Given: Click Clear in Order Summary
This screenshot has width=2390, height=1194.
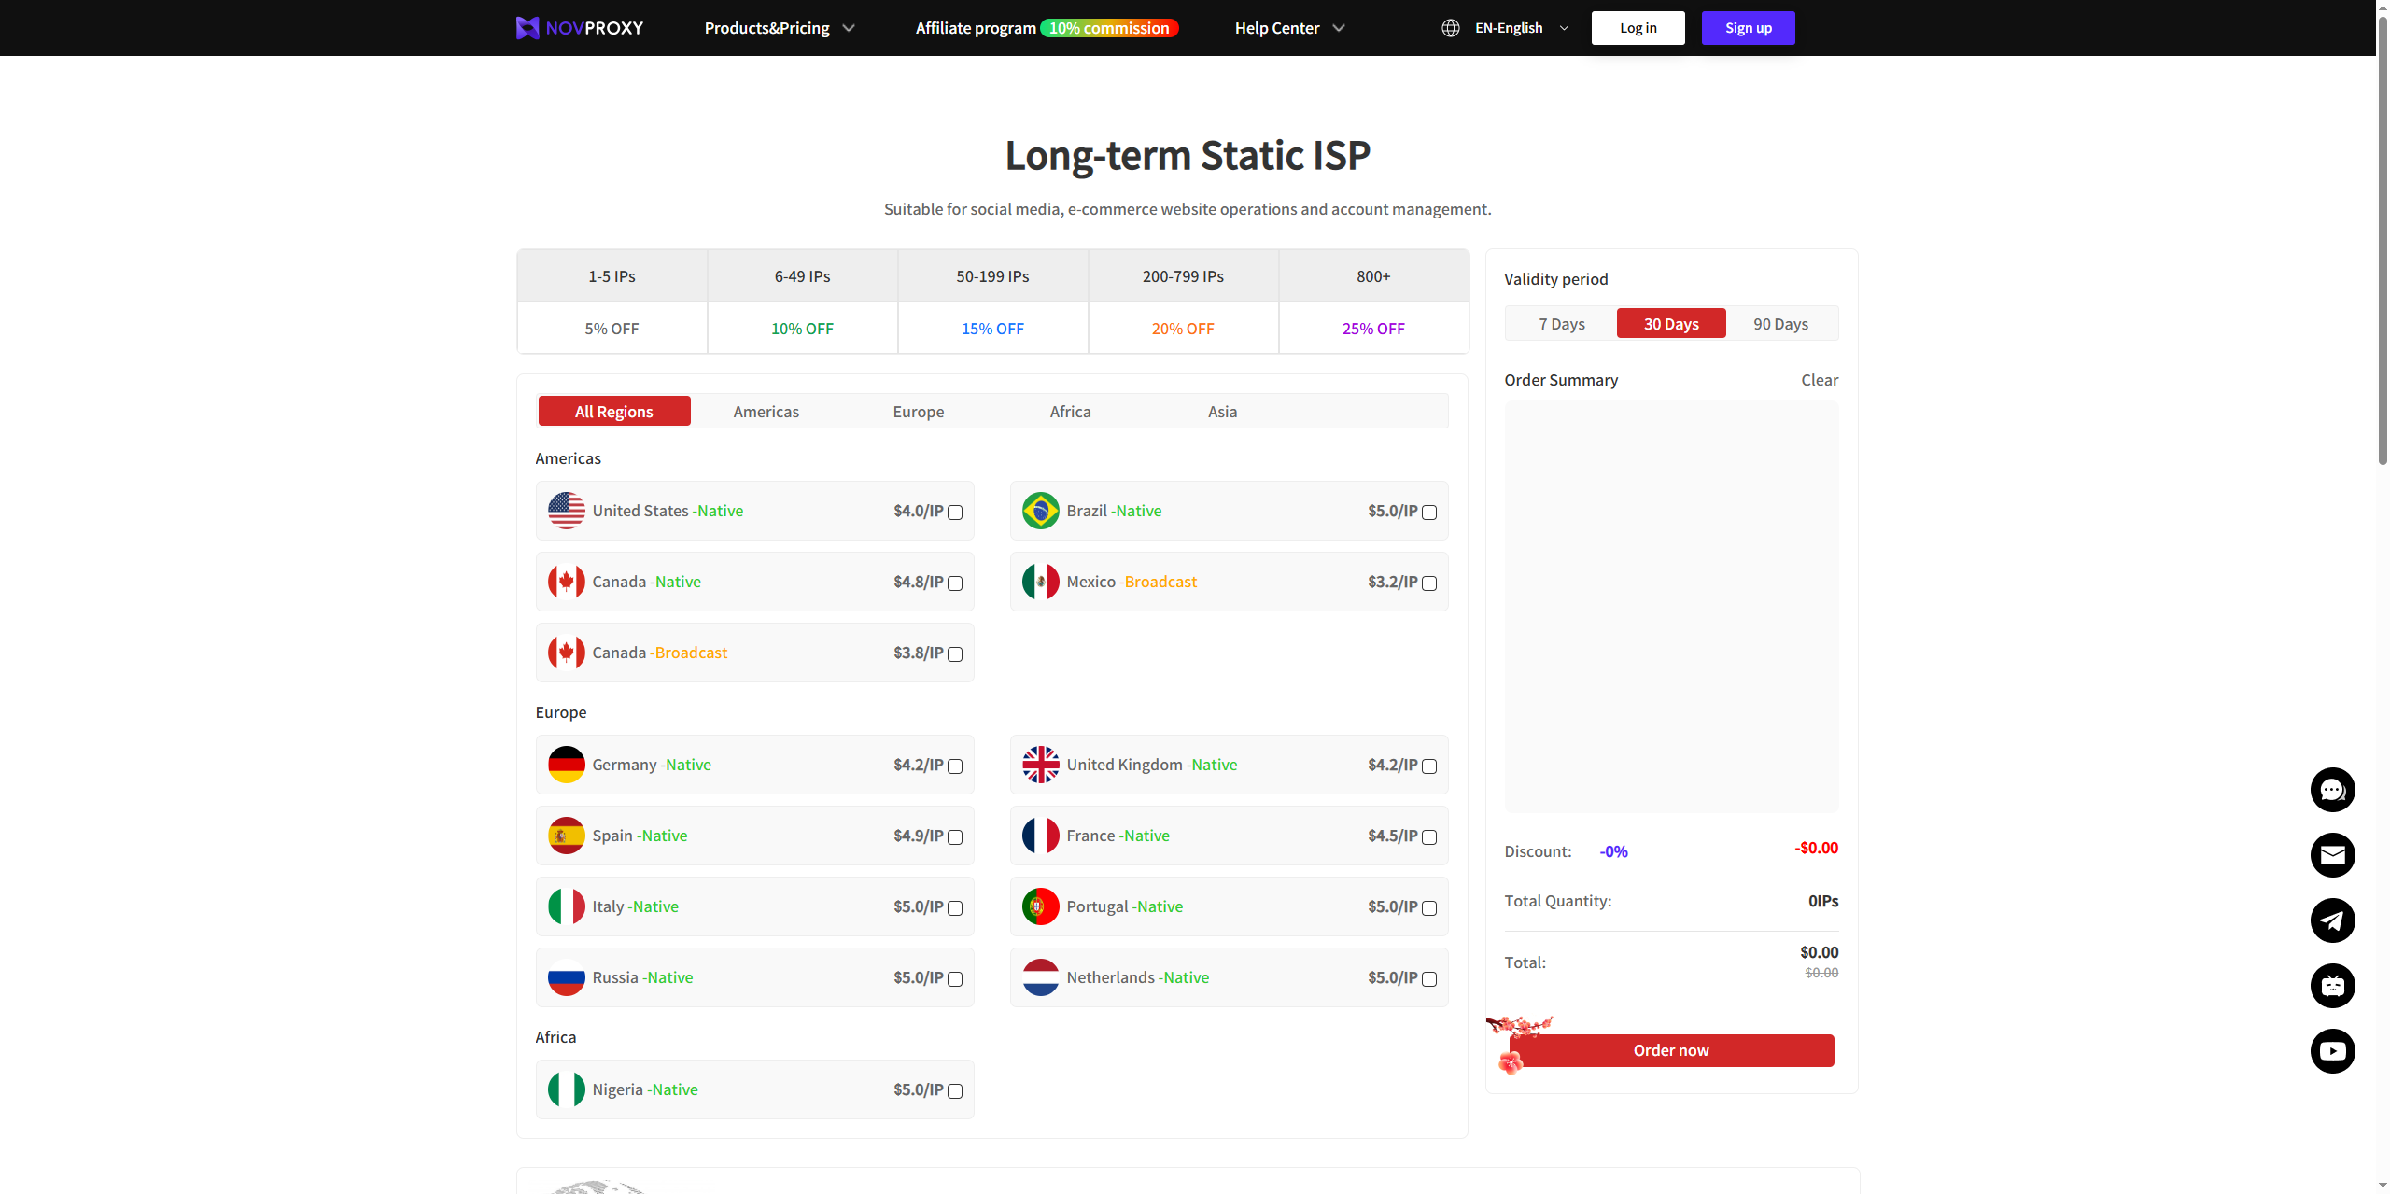Looking at the screenshot, I should [1819, 380].
